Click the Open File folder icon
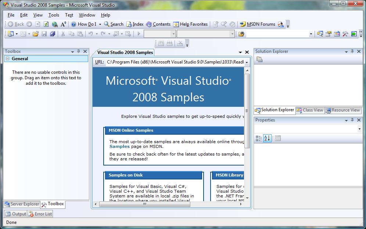The image size is (366, 229). (x=36, y=34)
